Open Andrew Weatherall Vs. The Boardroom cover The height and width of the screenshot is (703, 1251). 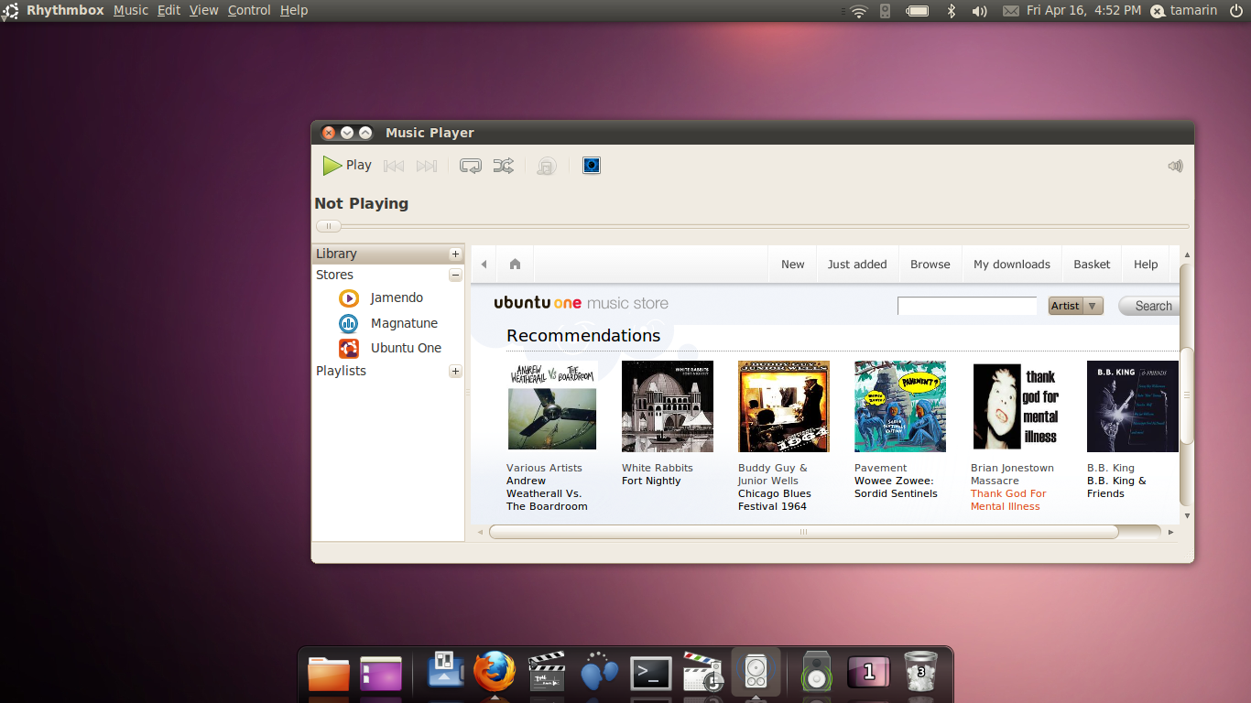(x=552, y=406)
